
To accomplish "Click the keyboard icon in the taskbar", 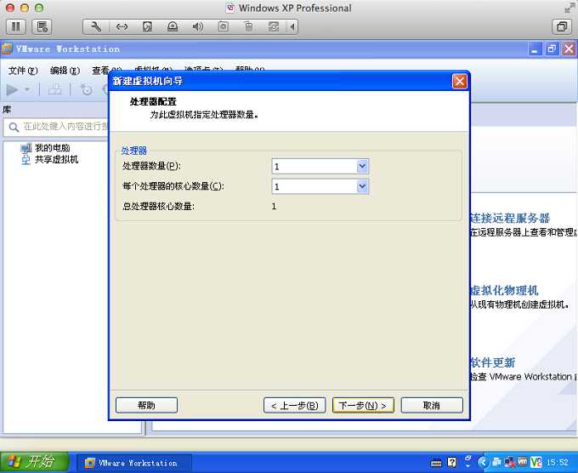I will [x=436, y=463].
